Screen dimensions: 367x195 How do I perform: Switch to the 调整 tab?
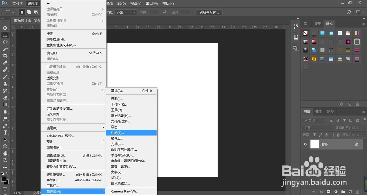click(x=317, y=24)
